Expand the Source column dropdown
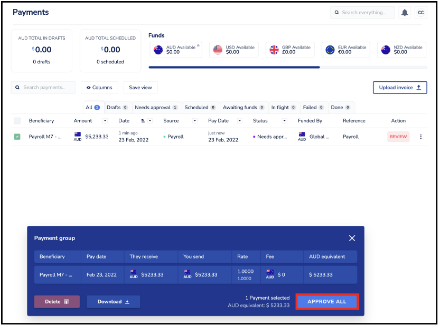 [x=195, y=121]
